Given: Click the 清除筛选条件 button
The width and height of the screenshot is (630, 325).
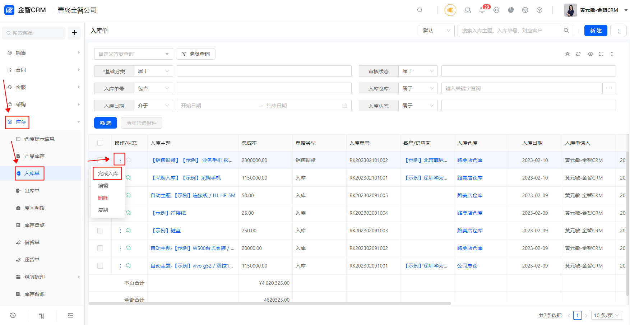Looking at the screenshot, I should [x=142, y=123].
